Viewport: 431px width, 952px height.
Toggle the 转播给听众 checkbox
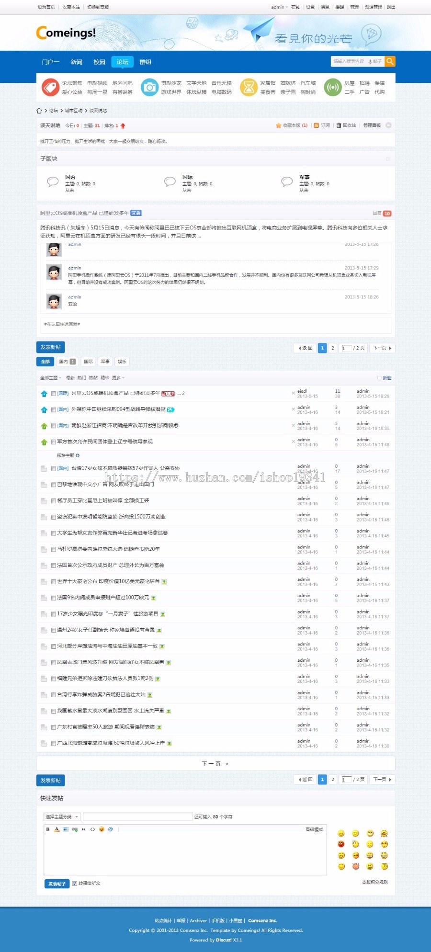click(x=74, y=884)
